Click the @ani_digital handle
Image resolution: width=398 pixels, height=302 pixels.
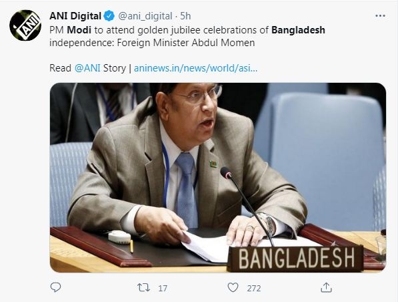tap(145, 16)
